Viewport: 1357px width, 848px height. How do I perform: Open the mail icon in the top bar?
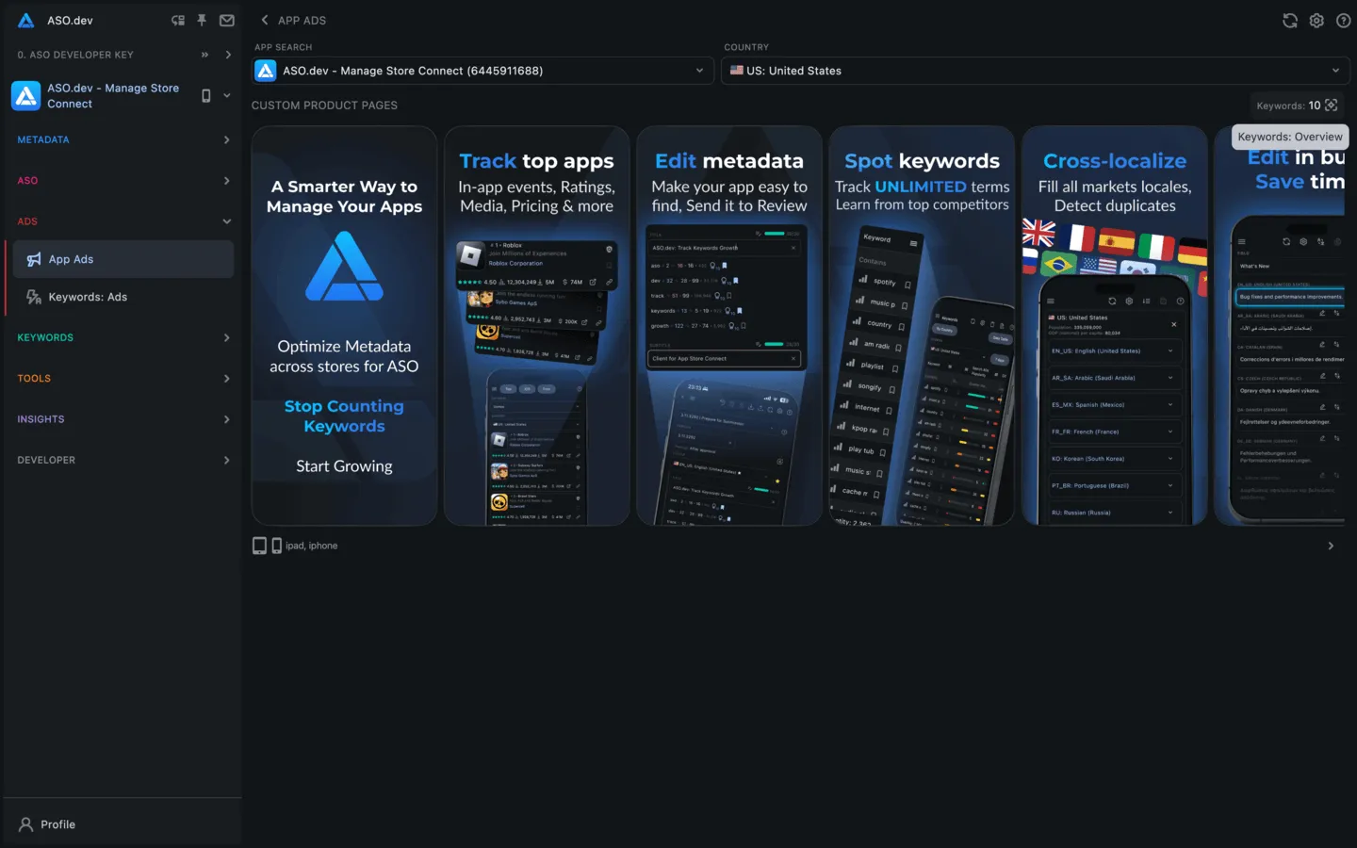(x=226, y=20)
